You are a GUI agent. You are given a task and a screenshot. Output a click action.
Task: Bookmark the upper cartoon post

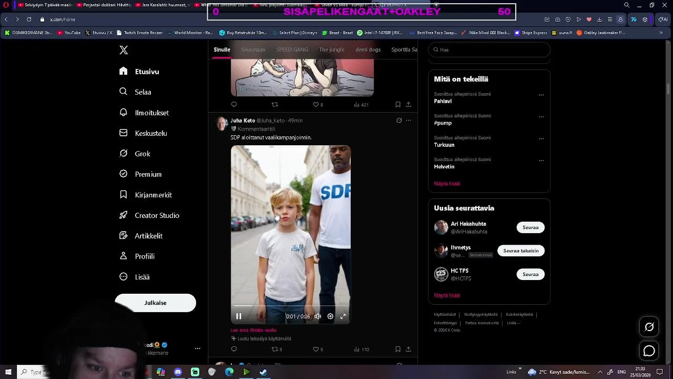pyautogui.click(x=397, y=105)
